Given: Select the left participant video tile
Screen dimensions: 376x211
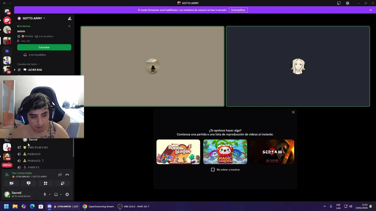Looking at the screenshot, I should tap(152, 66).
